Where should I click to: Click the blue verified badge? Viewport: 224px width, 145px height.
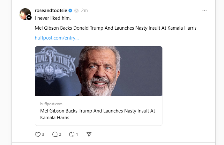tap(70, 11)
